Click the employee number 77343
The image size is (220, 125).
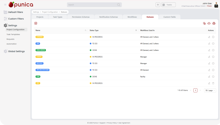click(x=209, y=6)
